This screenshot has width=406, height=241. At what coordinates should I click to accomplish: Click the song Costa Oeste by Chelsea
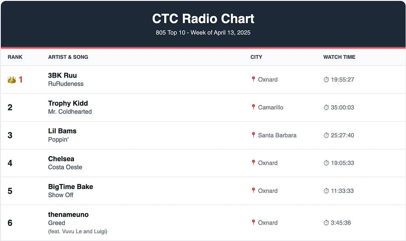coord(65,167)
